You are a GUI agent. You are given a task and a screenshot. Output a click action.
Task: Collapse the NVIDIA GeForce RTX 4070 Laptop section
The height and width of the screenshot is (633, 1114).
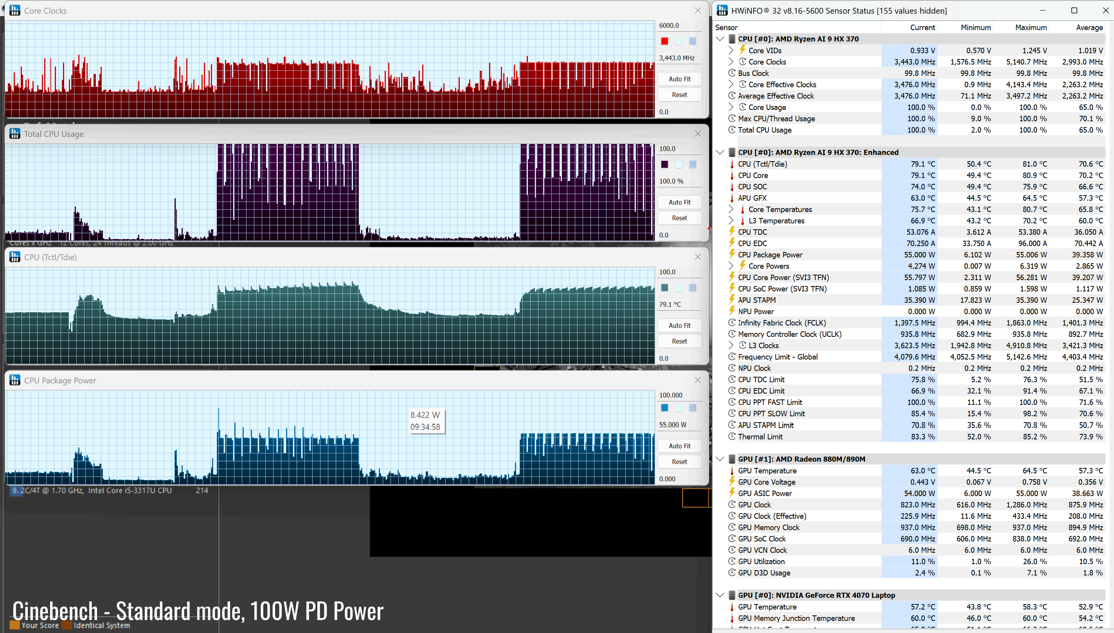pyautogui.click(x=720, y=595)
